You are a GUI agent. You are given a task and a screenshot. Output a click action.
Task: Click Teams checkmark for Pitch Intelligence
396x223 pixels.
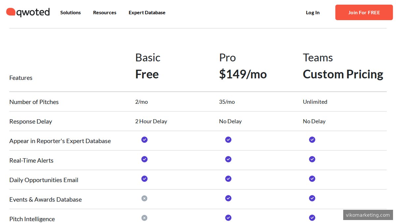(312, 218)
